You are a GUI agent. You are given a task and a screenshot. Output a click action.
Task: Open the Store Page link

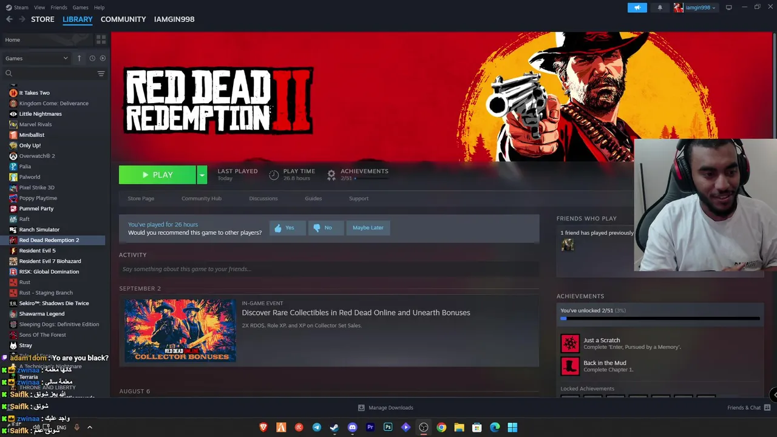tap(141, 198)
